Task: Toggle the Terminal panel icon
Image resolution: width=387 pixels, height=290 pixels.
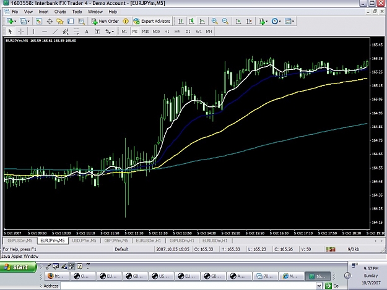Action: pos(71,21)
